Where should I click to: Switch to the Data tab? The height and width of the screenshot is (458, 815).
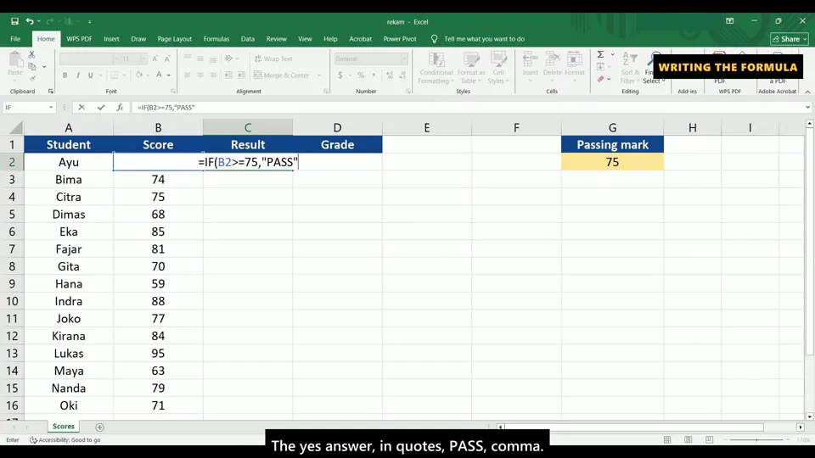click(x=247, y=39)
